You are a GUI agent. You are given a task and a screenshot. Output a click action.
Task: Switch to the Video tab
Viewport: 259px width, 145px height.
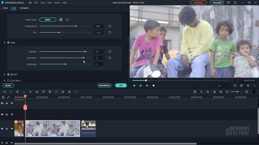pos(5,8)
